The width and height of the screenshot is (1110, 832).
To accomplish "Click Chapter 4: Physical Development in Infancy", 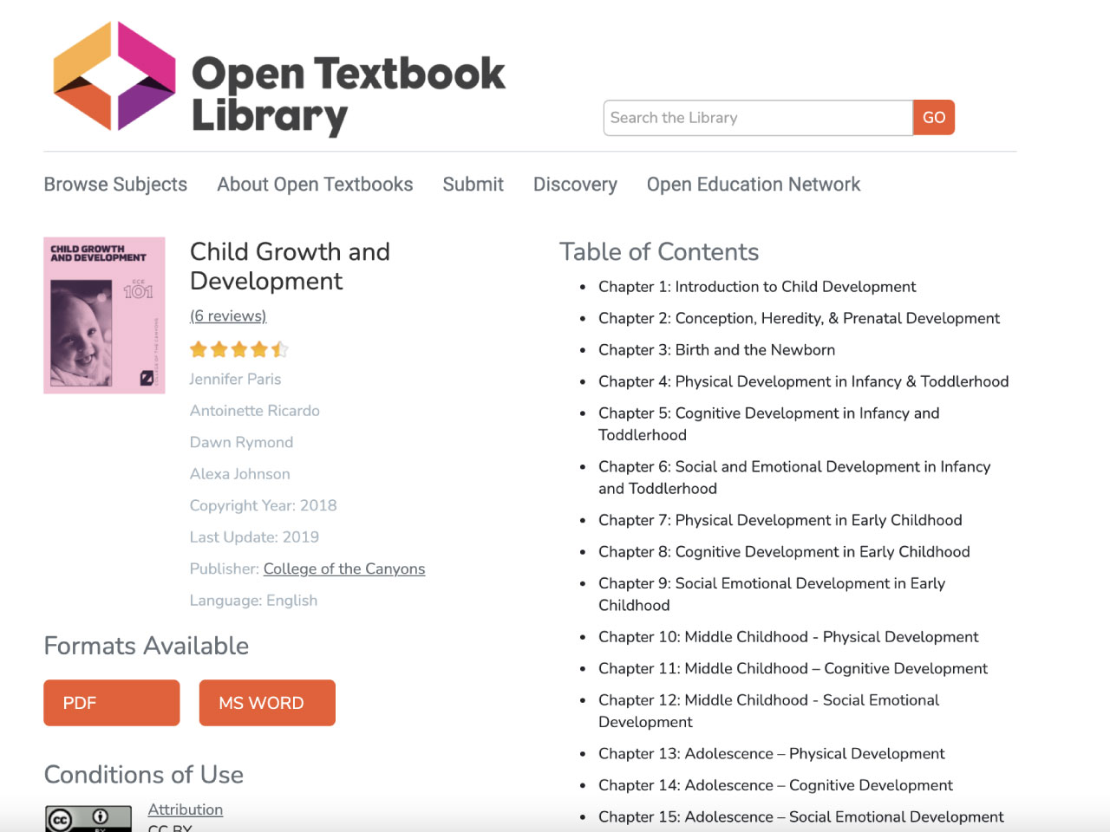I will [803, 381].
